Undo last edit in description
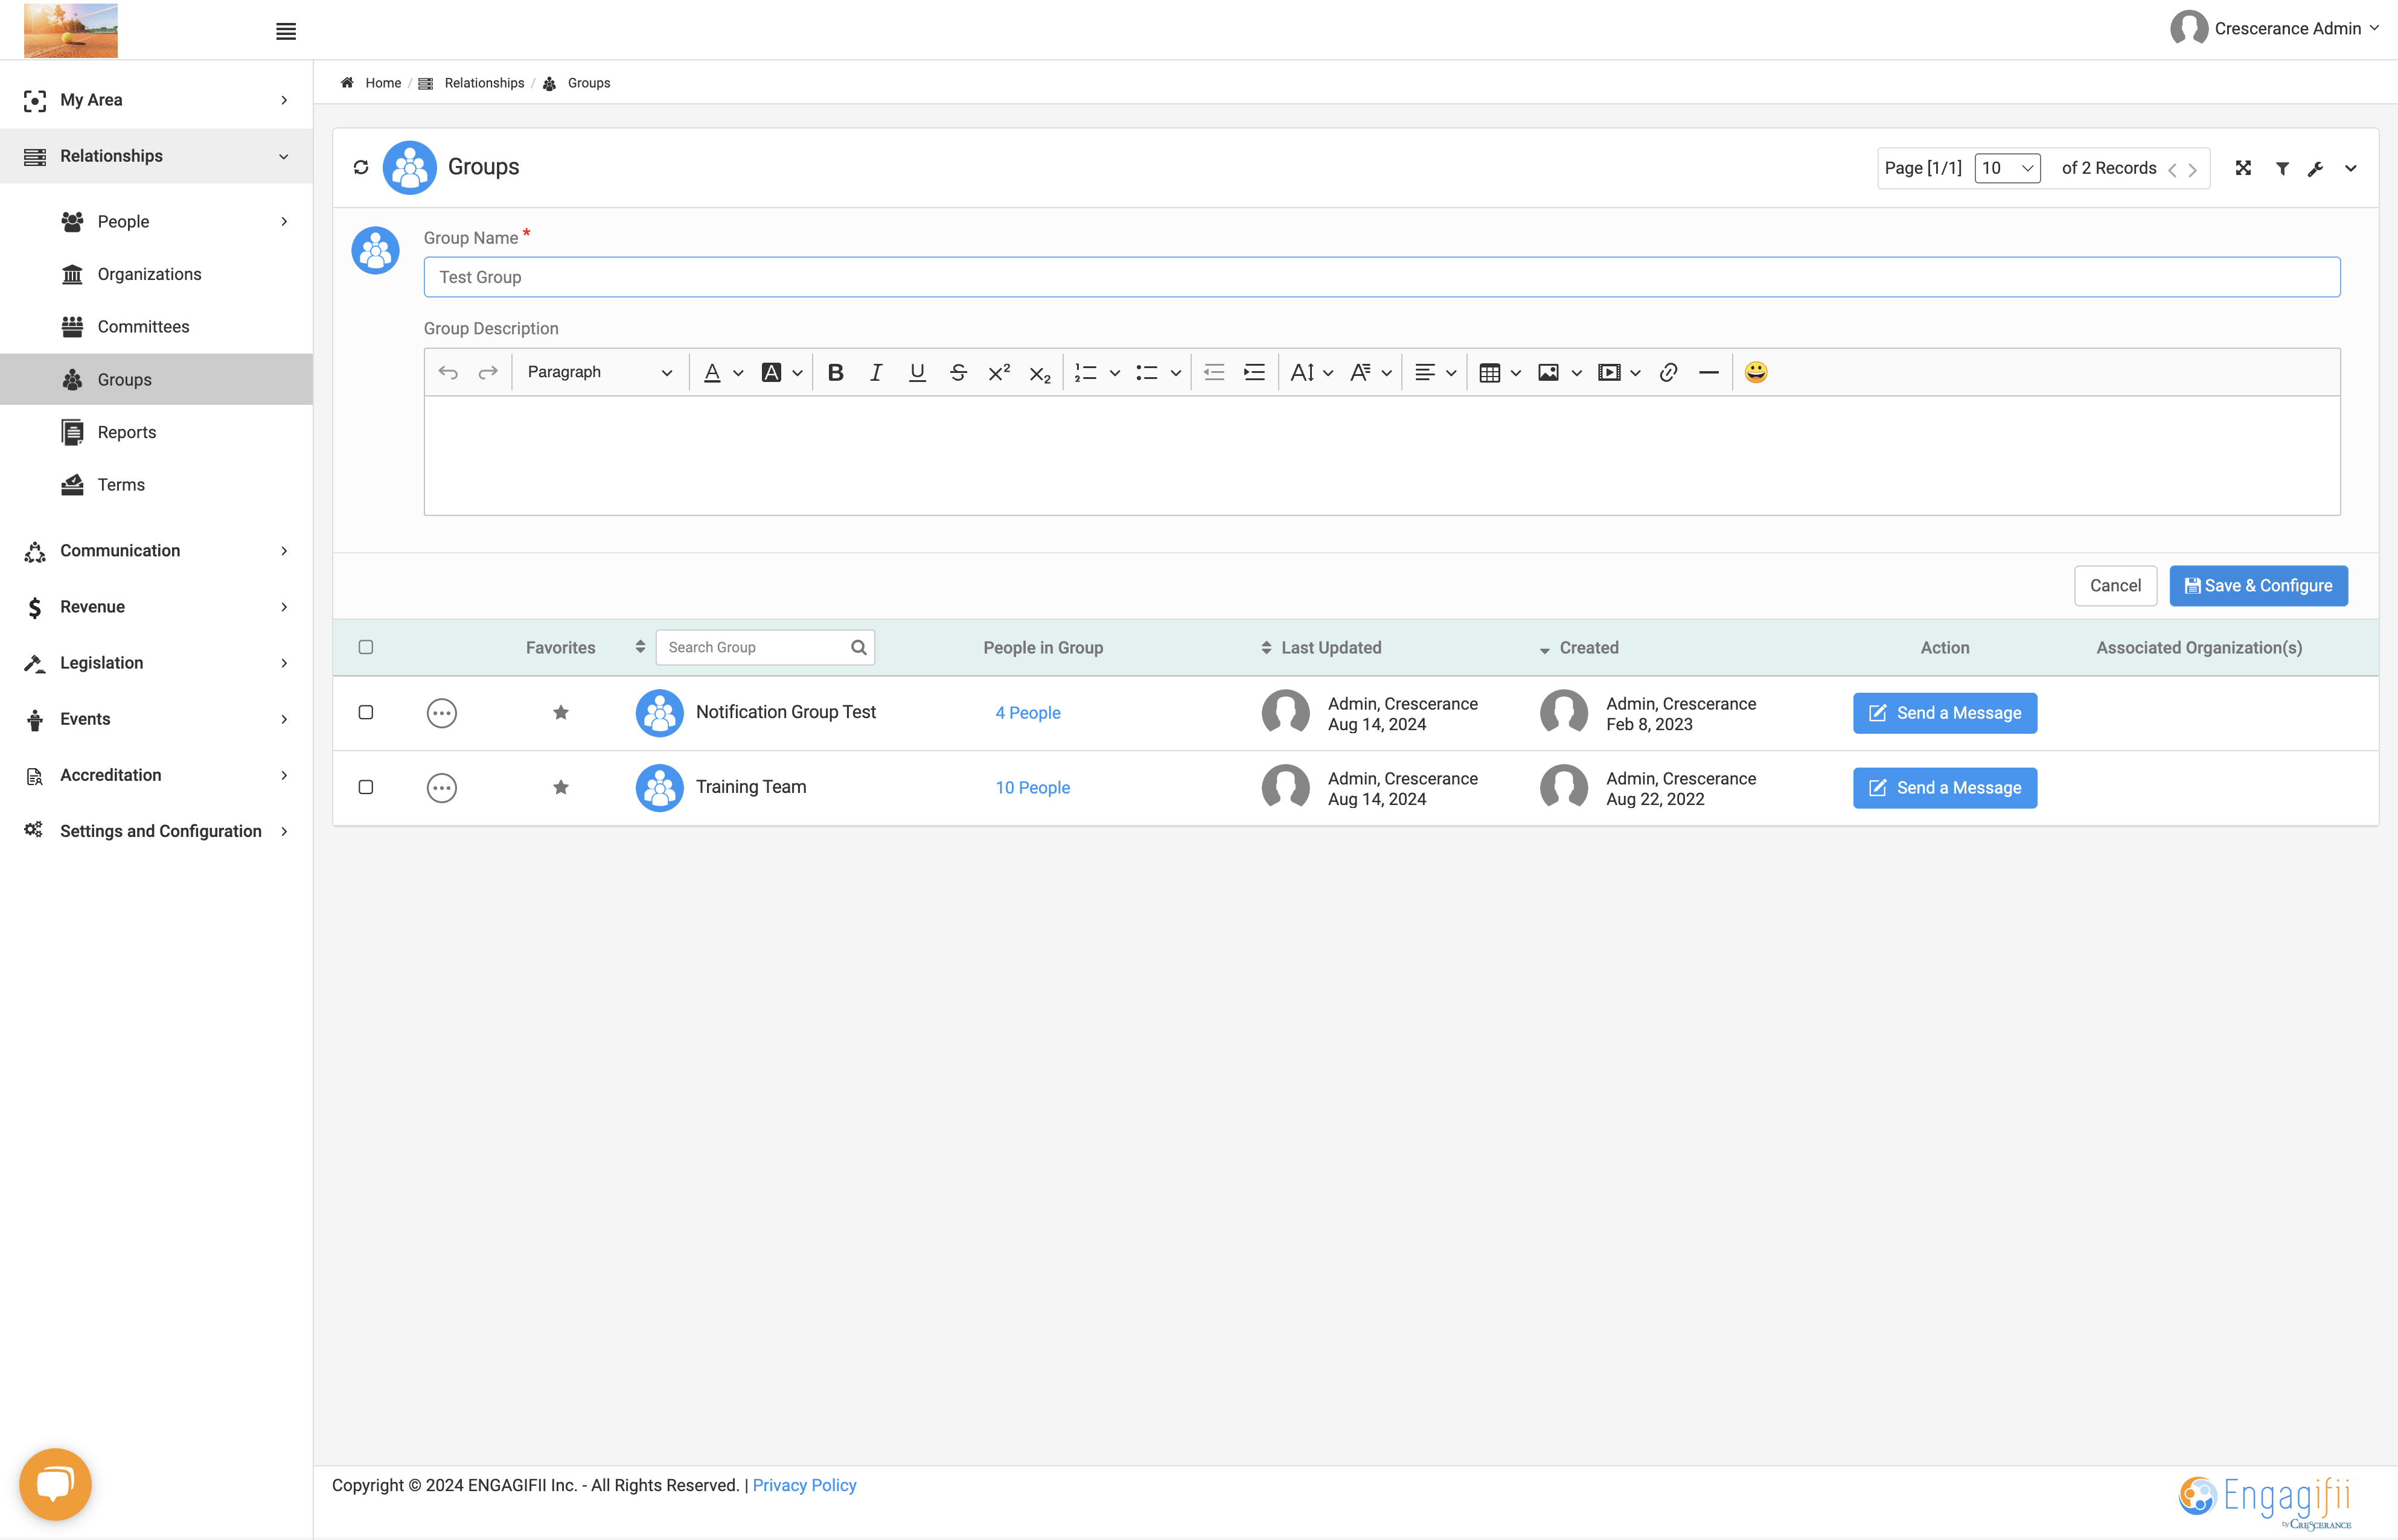This screenshot has width=2398, height=1540. [447, 372]
